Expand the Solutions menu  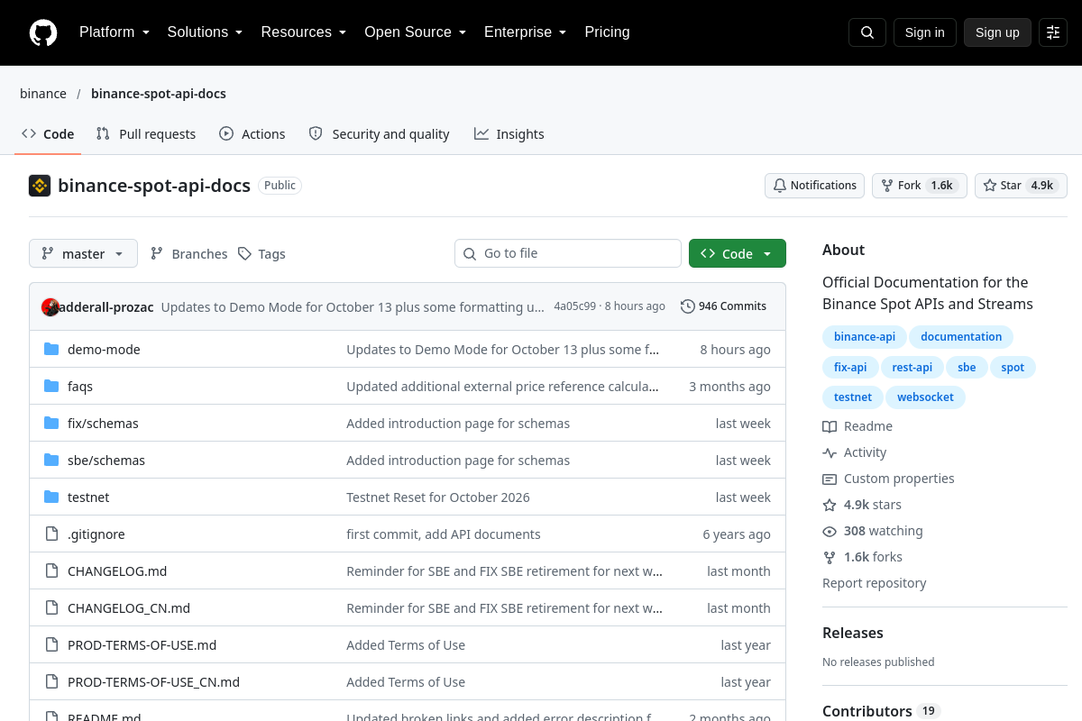206,32
